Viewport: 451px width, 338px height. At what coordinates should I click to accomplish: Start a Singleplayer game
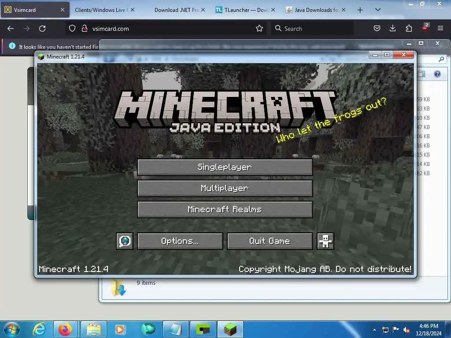tap(225, 167)
